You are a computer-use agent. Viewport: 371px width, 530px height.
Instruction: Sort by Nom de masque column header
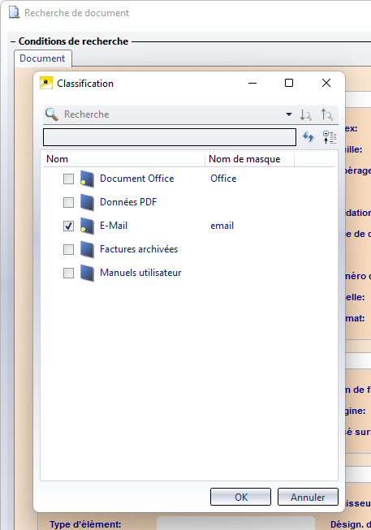pyautogui.click(x=249, y=159)
